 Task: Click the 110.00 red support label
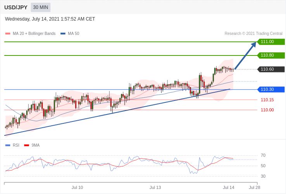[x=267, y=110]
